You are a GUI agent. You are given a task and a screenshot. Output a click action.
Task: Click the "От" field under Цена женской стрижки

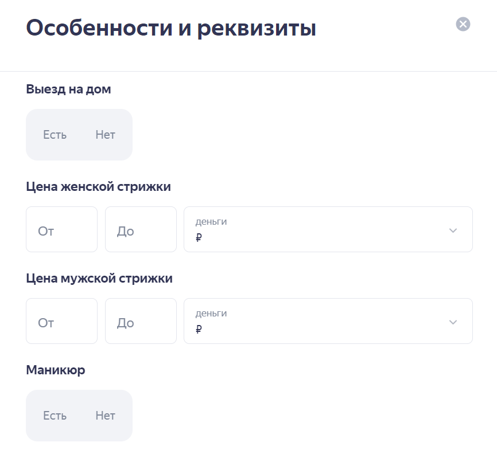tap(61, 229)
